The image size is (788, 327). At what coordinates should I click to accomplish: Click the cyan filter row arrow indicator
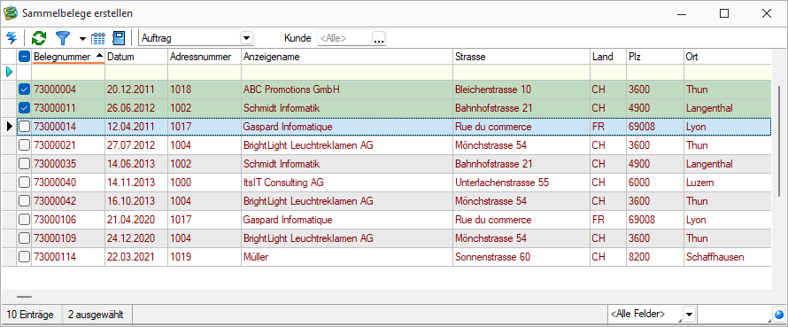pos(9,72)
